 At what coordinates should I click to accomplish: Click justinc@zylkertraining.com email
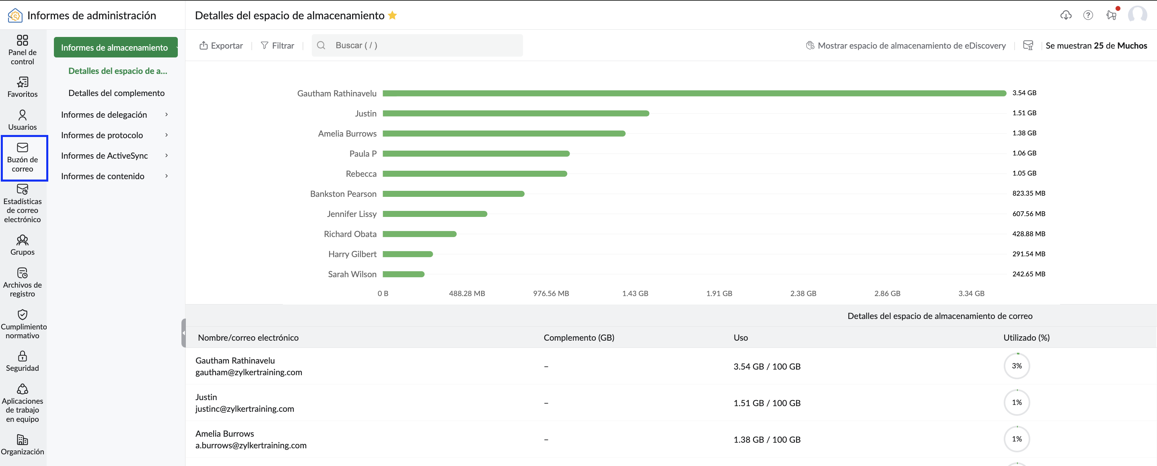(x=244, y=409)
